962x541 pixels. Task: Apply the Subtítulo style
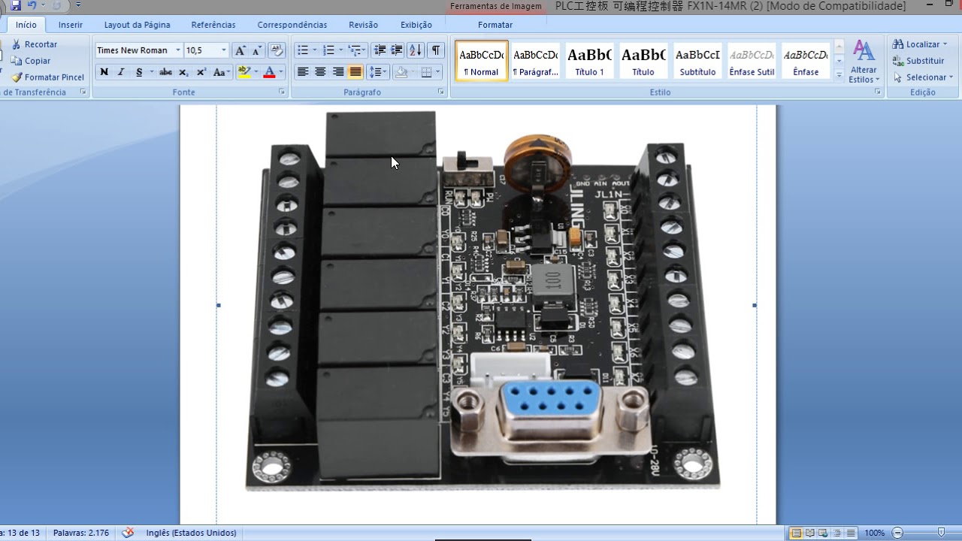pos(697,60)
